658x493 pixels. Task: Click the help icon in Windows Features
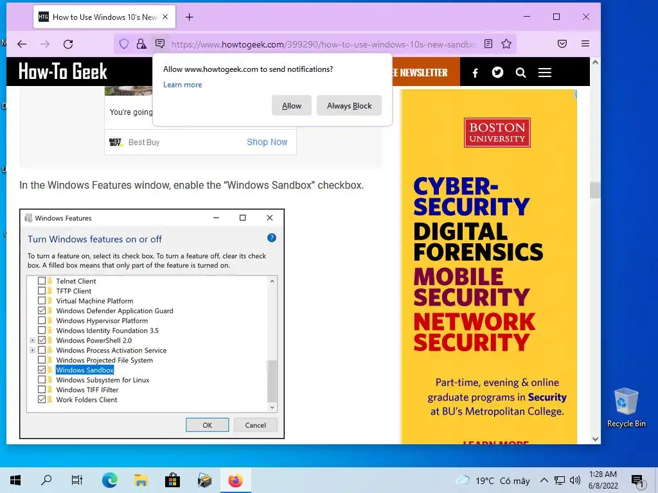coord(272,238)
